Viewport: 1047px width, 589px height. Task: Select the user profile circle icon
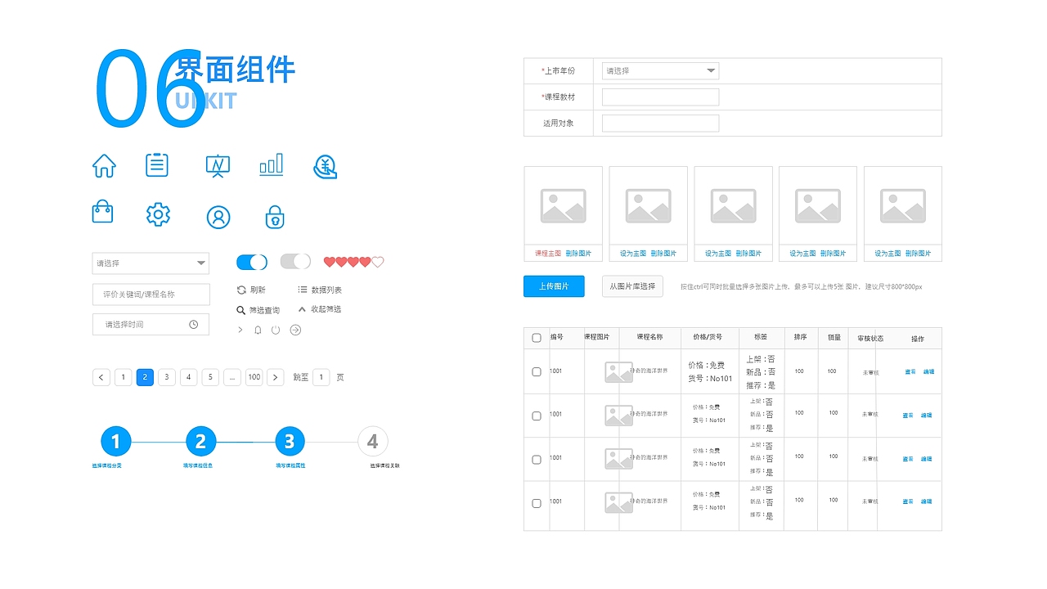(218, 217)
